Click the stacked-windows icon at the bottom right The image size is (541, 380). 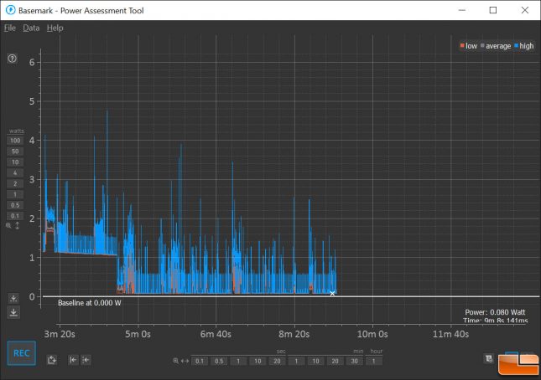[x=488, y=359]
